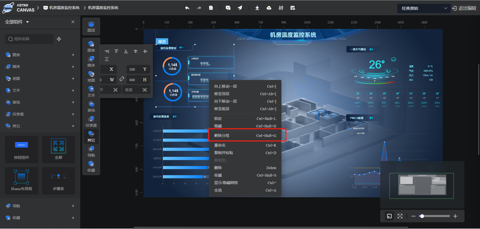Click the align bottom icon
This screenshot has width=480, height=229.
coord(126,51)
